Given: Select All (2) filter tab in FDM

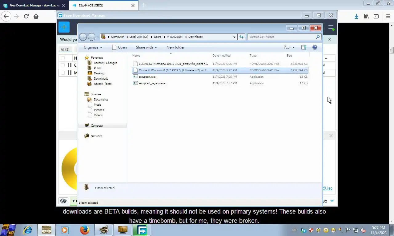Looking at the screenshot, I should click(x=65, y=49).
